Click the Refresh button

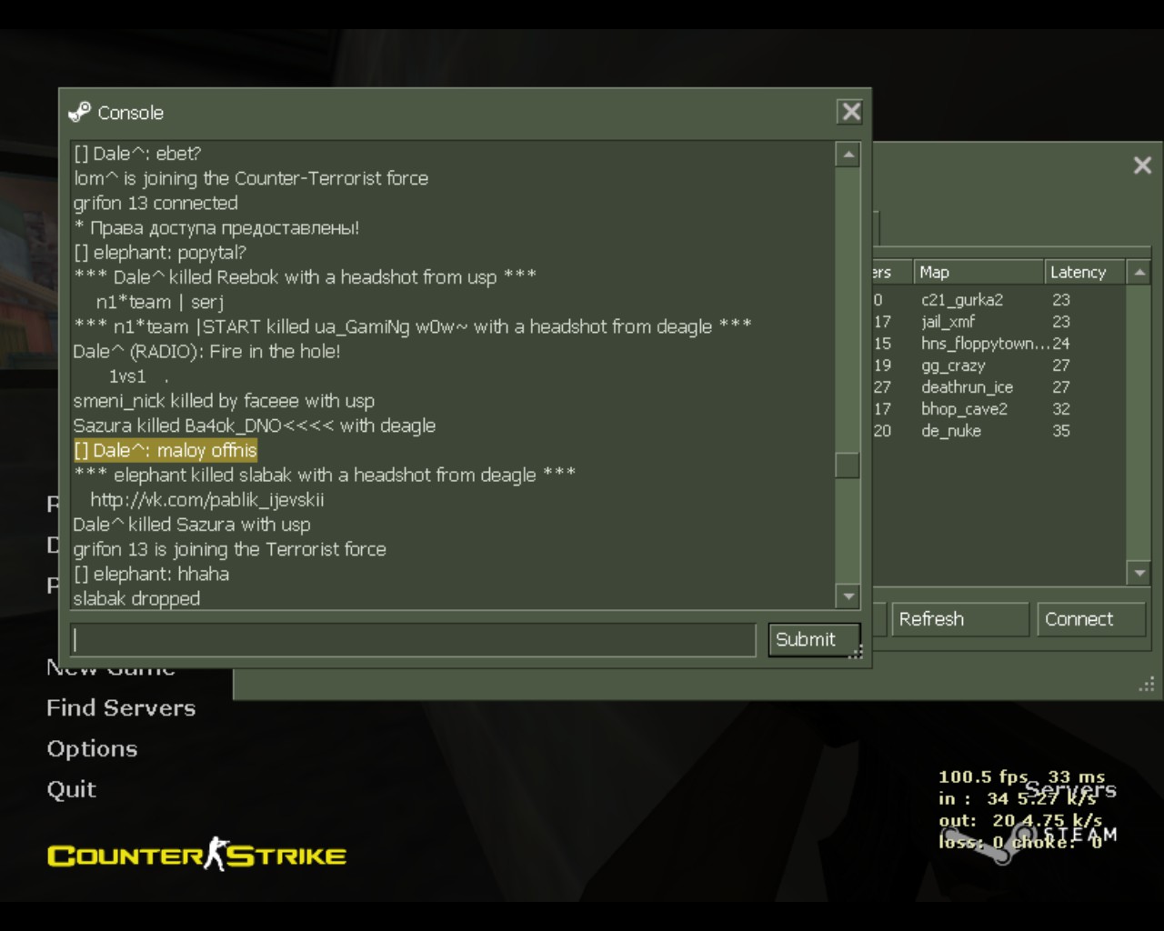[960, 619]
